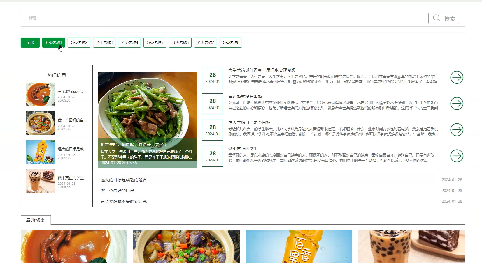Screen dimensions: 482x263
Task: Select category 分类名称7
Action: click(206, 42)
